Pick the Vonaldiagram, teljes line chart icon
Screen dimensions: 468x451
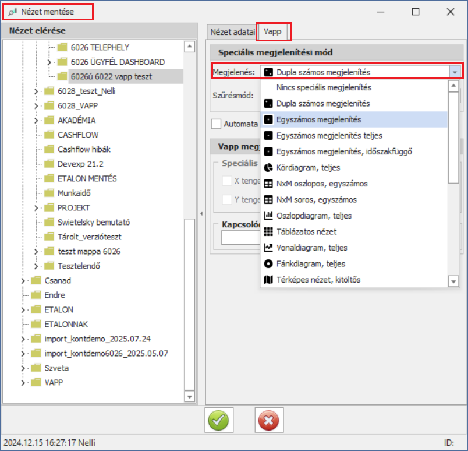tap(268, 248)
